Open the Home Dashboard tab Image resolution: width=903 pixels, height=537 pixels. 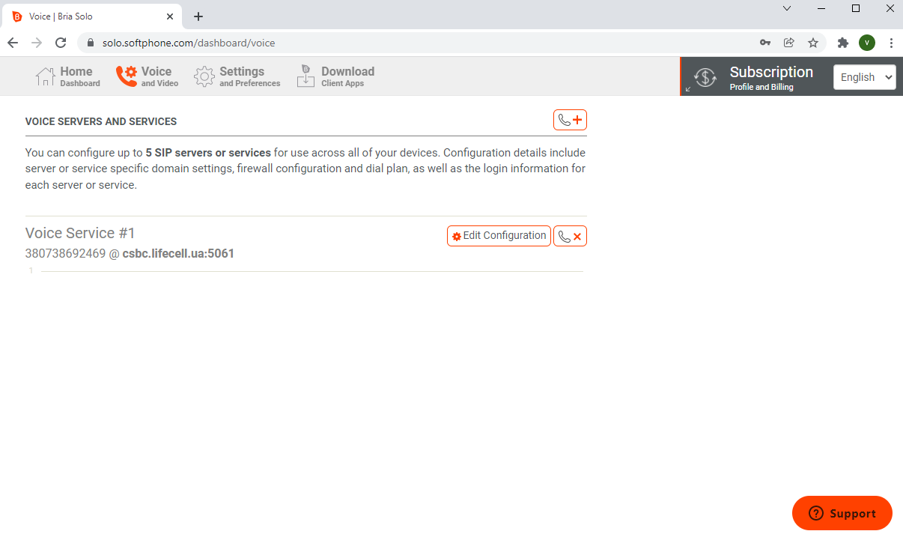pos(68,76)
